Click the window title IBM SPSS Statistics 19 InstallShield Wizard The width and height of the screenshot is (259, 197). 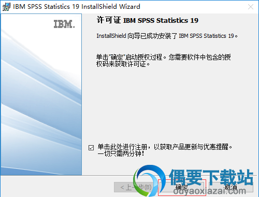tap(77, 7)
